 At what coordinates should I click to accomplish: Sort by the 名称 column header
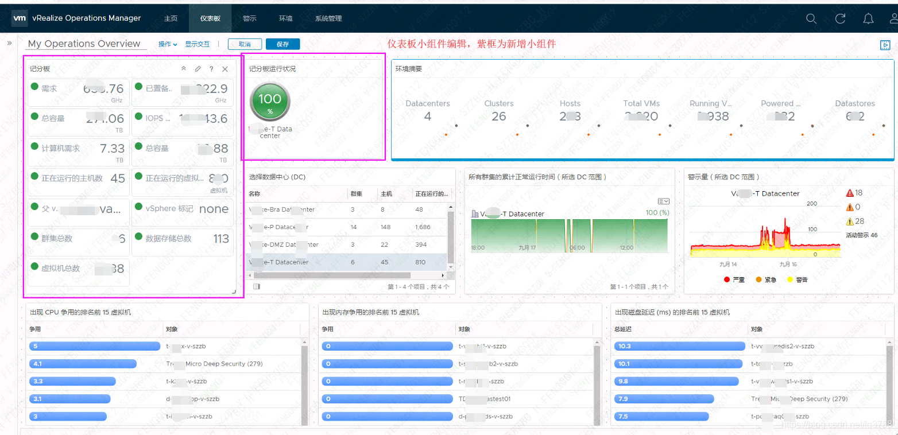pyautogui.click(x=296, y=194)
